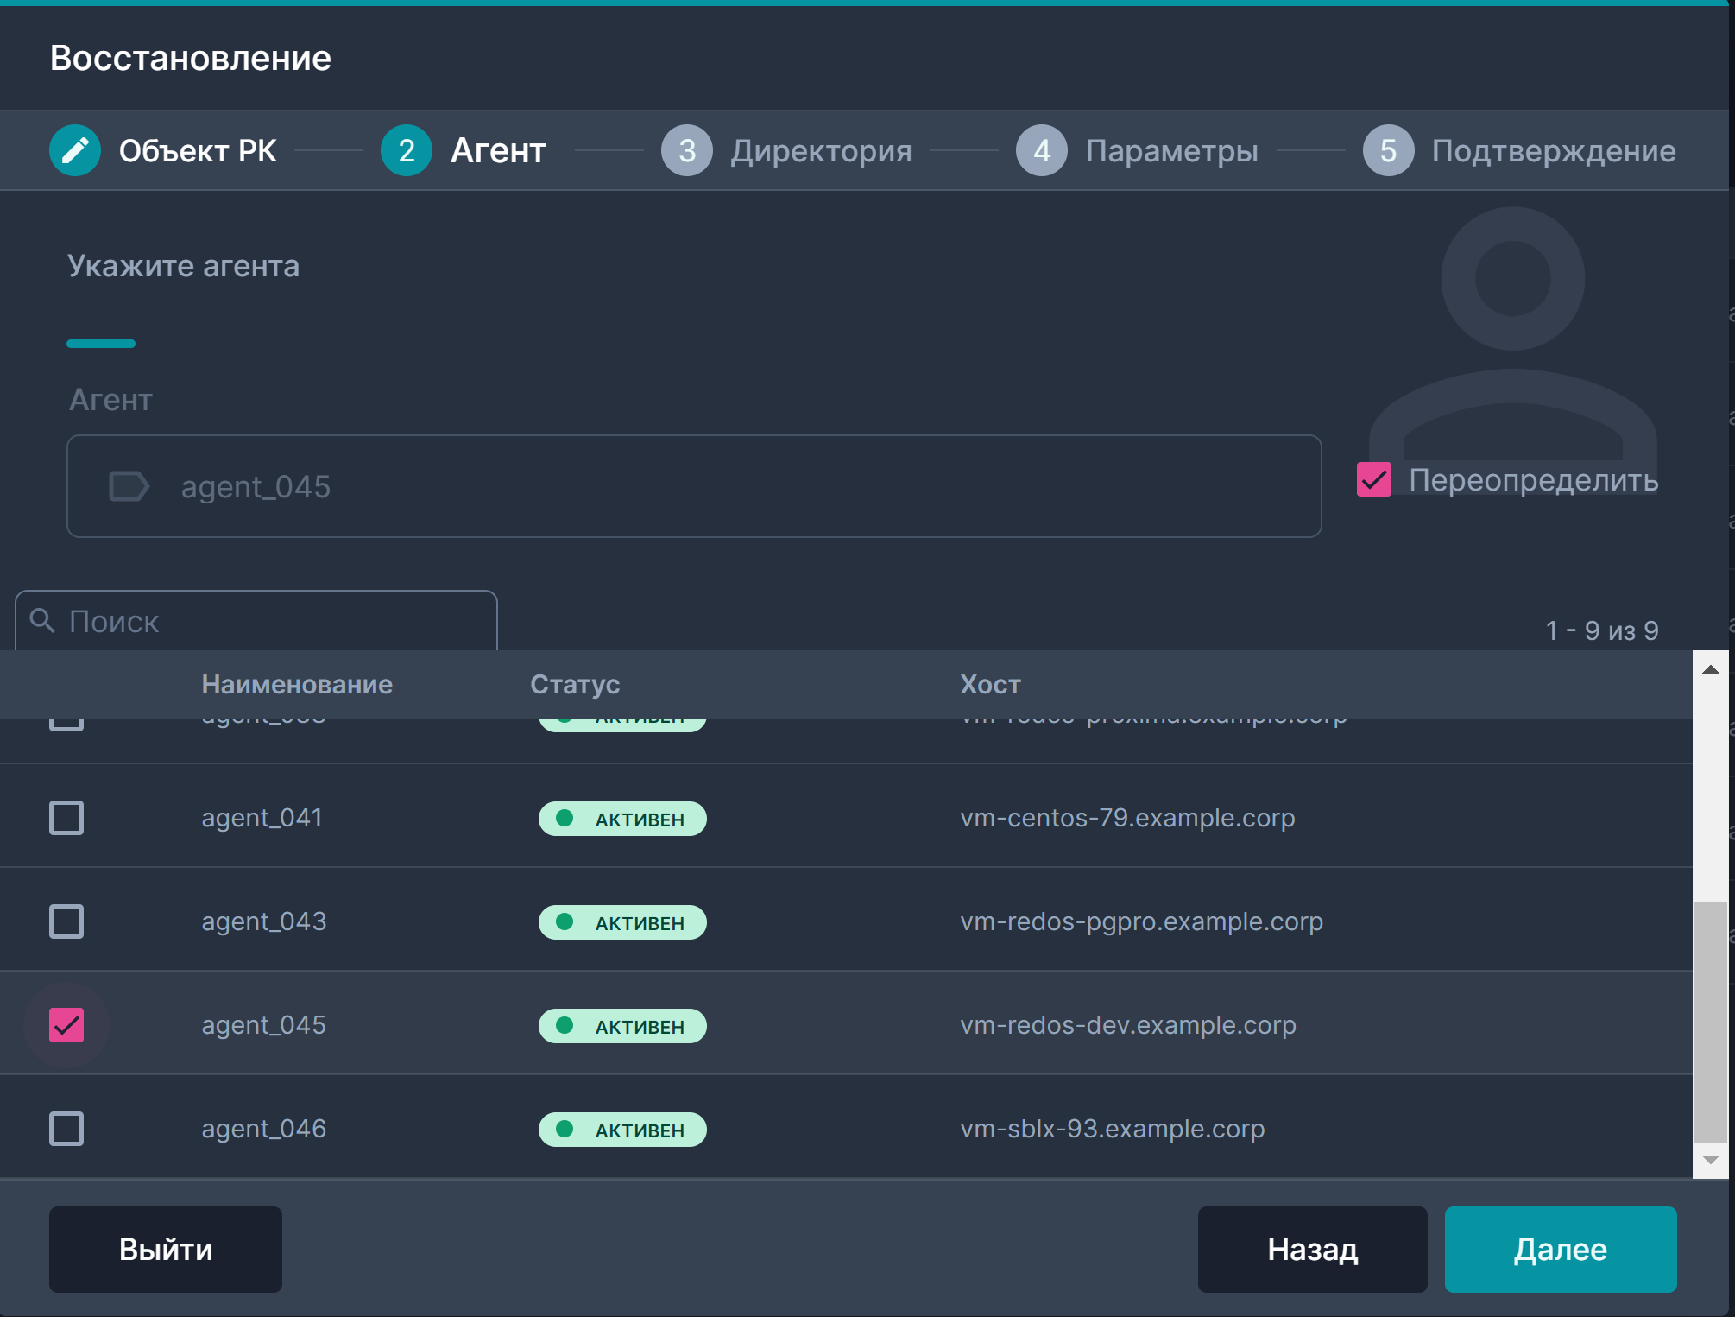Open the Директория step label
The image size is (1735, 1317).
(821, 151)
